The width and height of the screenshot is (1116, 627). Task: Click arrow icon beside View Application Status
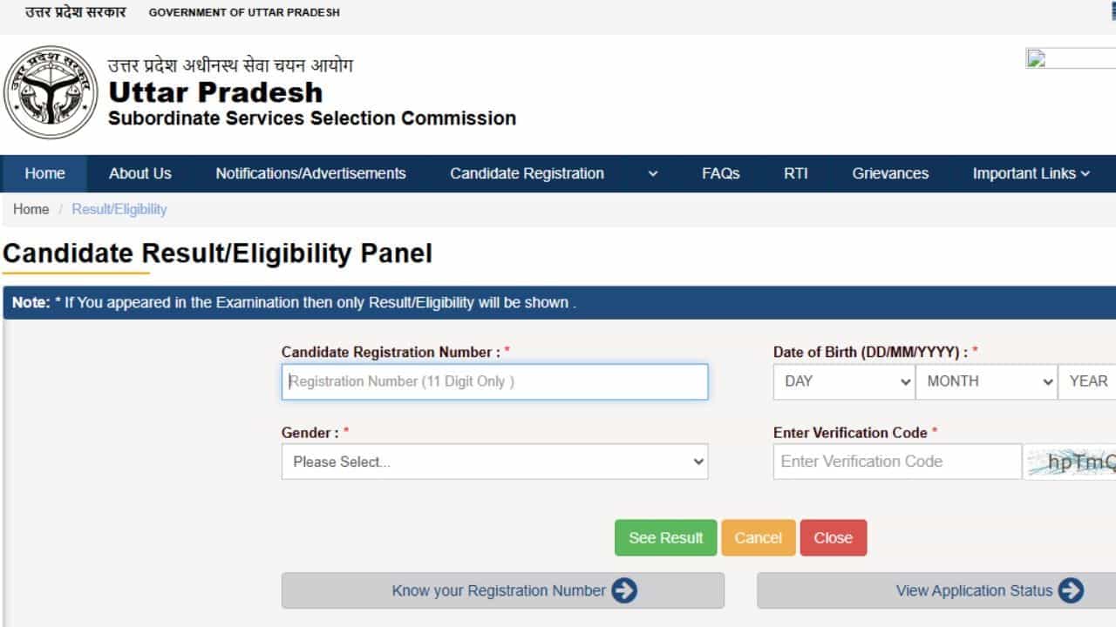[1072, 590]
